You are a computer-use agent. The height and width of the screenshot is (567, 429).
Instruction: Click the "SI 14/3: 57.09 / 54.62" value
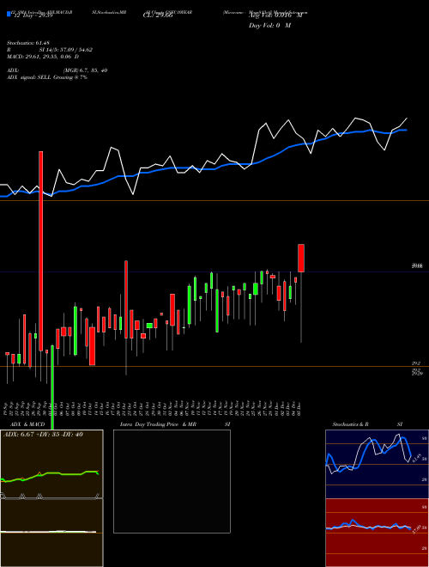(66, 50)
